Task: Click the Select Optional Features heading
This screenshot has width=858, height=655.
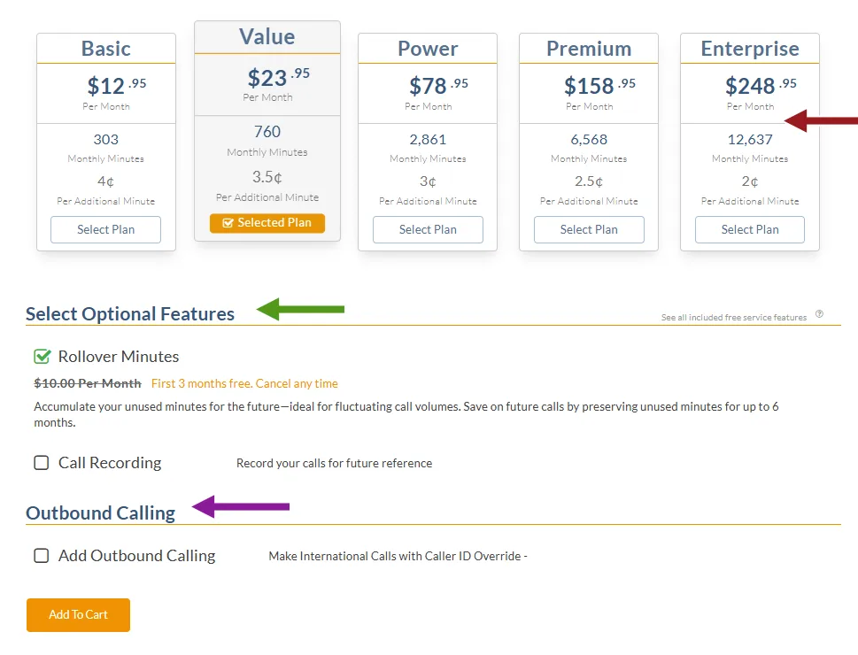Action: pyautogui.click(x=130, y=314)
